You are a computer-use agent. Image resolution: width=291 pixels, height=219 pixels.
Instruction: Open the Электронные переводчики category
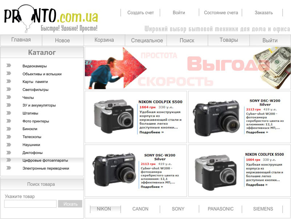(46, 168)
